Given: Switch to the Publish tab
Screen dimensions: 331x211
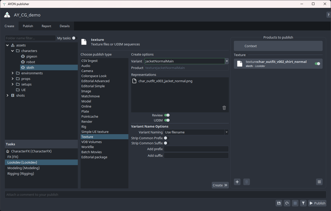Looking at the screenshot, I should tap(28, 26).
